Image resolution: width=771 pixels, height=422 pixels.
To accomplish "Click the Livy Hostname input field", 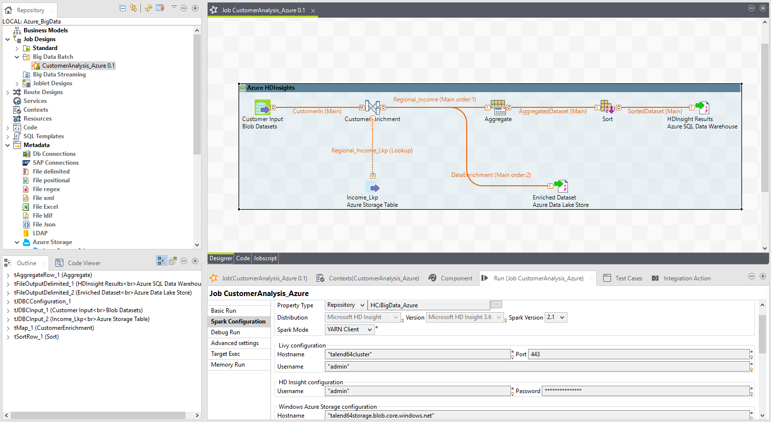I will click(x=418, y=354).
